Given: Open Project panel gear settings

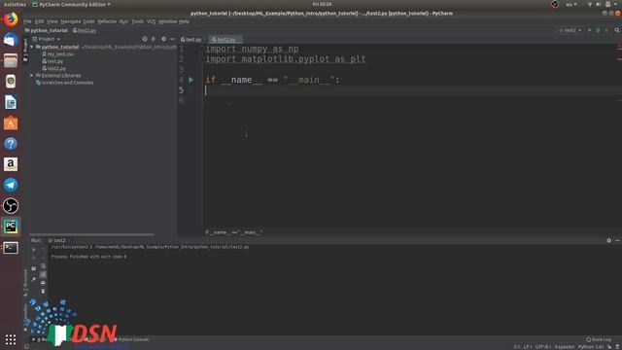Looking at the screenshot, I should click(x=164, y=39).
